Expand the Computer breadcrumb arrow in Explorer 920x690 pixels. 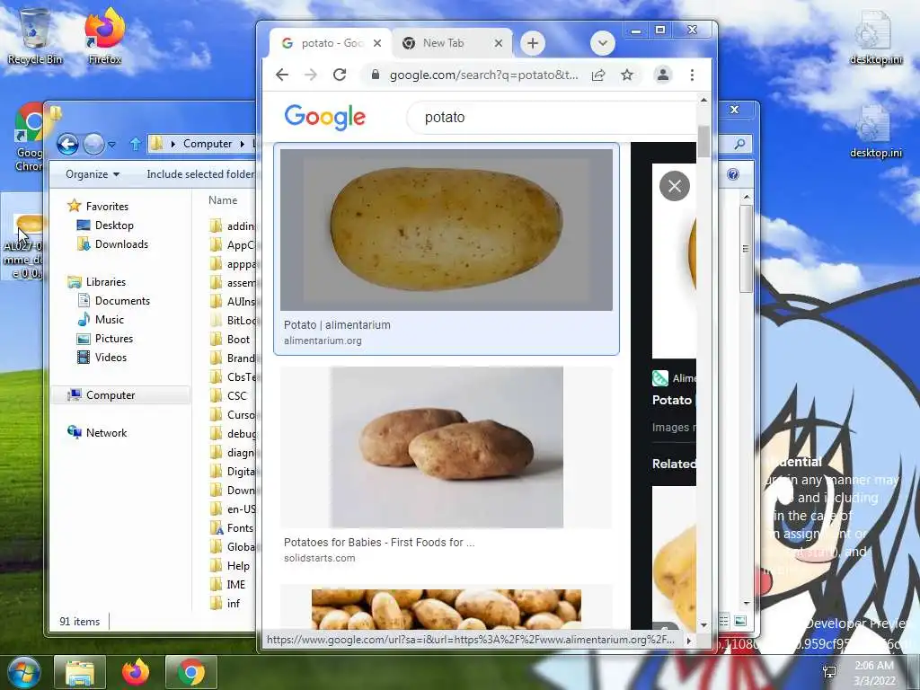242,144
